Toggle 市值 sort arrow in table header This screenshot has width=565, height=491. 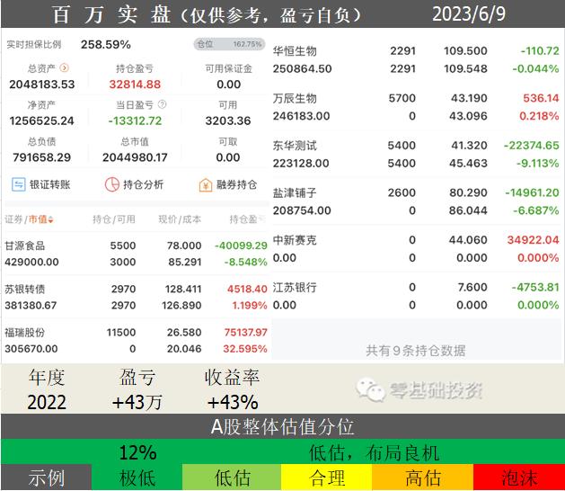(x=51, y=219)
